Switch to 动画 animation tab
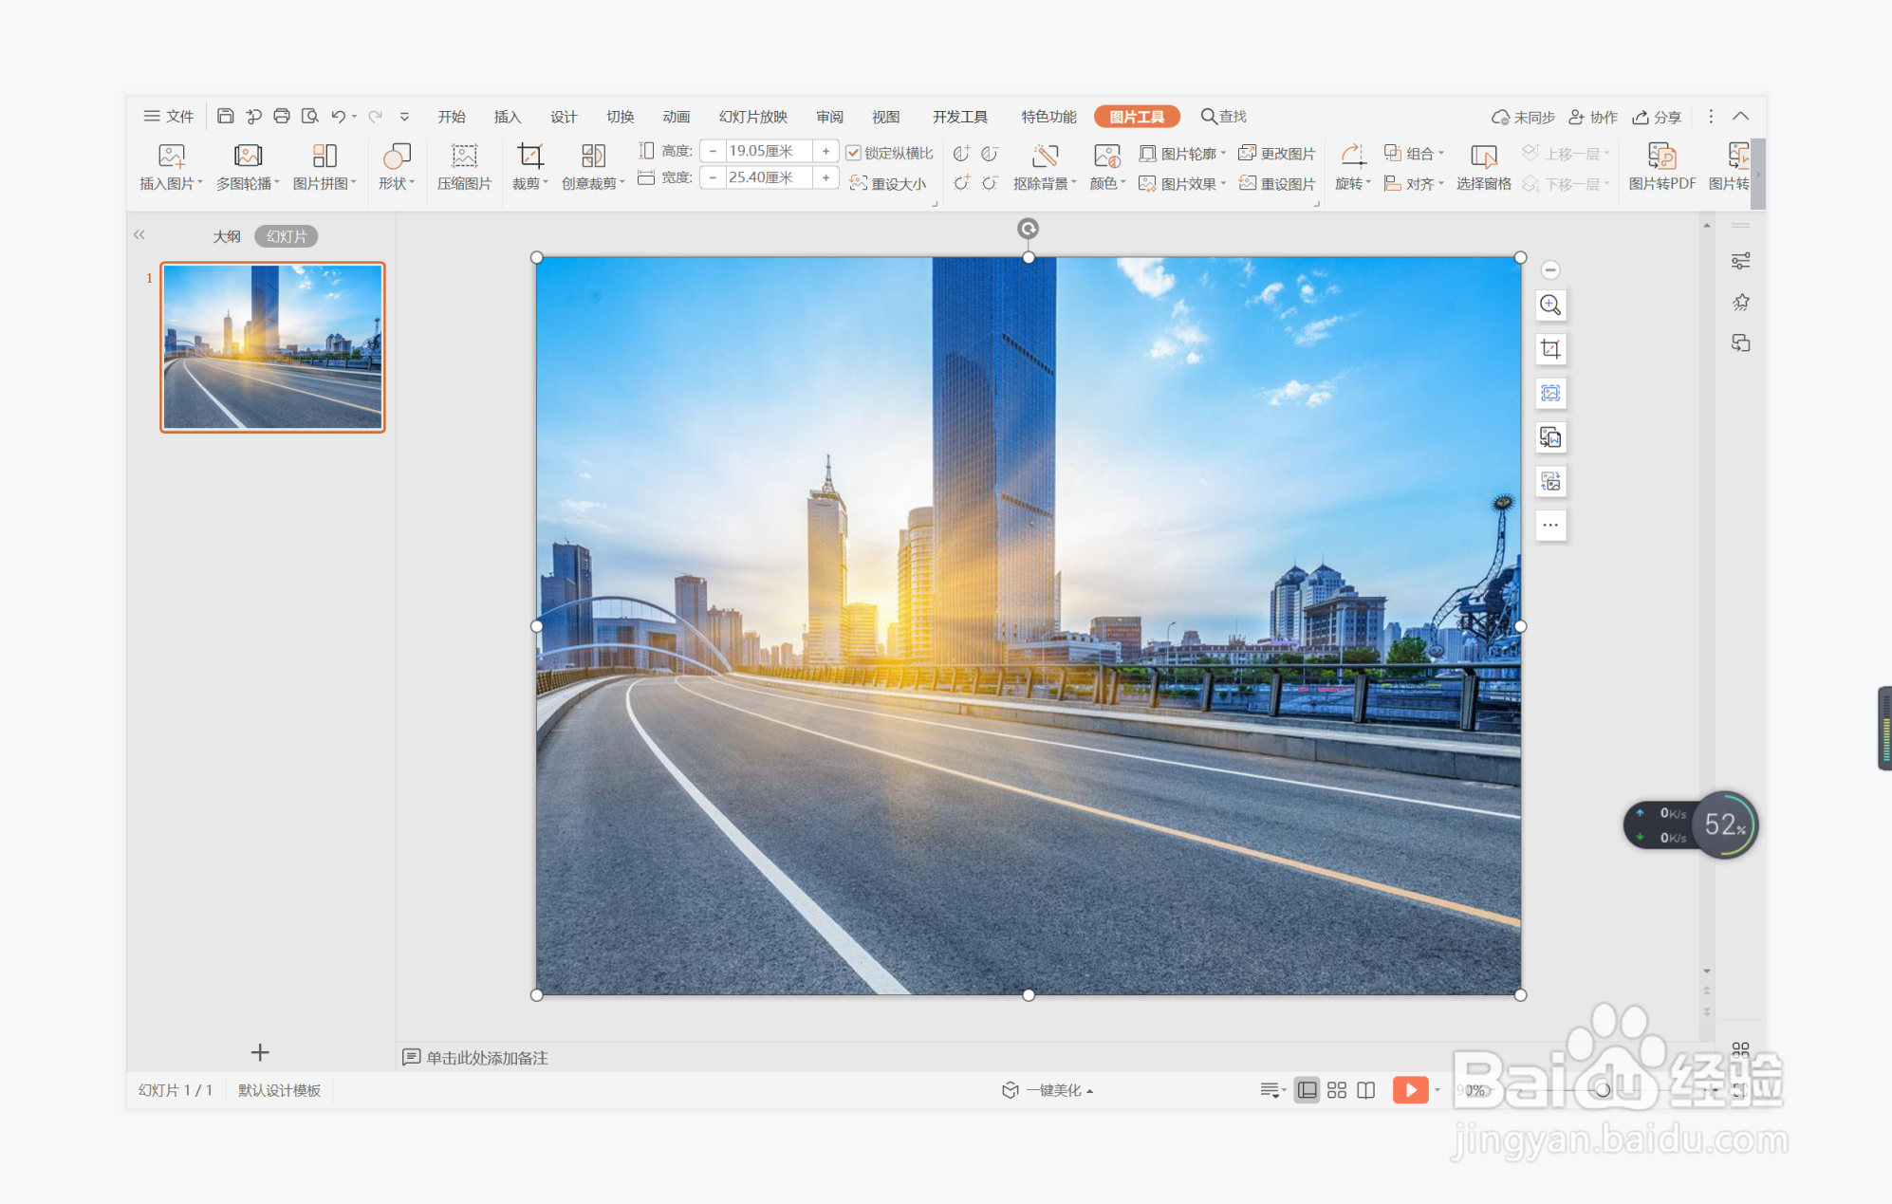 [x=676, y=116]
